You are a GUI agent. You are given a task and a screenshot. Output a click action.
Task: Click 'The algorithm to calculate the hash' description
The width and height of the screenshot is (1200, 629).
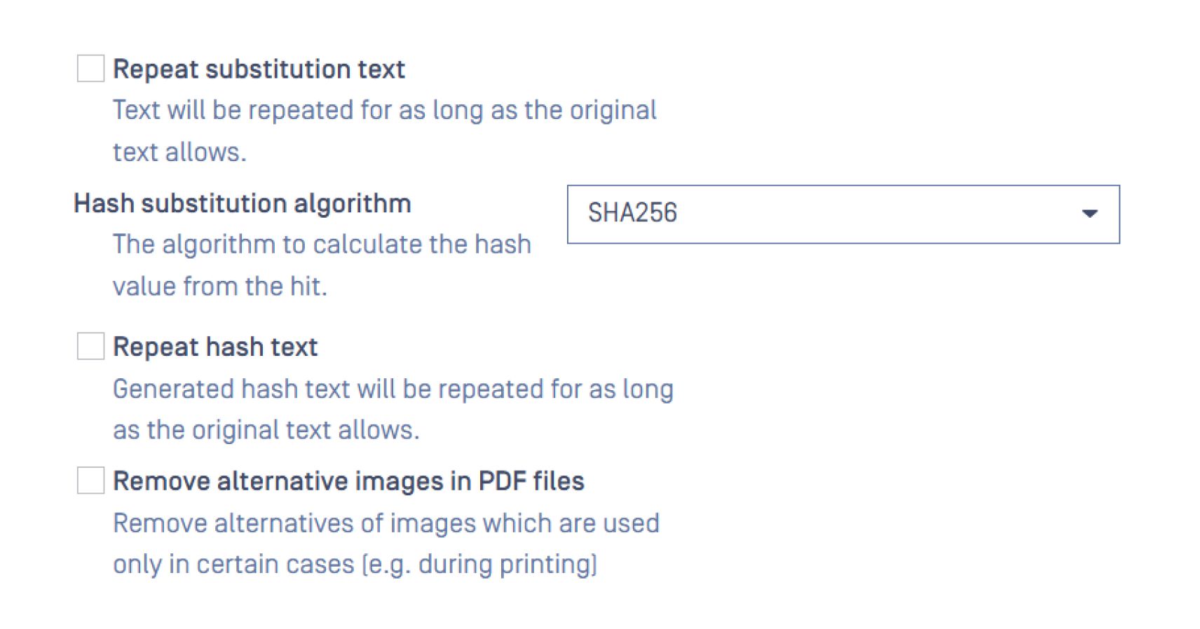322,244
